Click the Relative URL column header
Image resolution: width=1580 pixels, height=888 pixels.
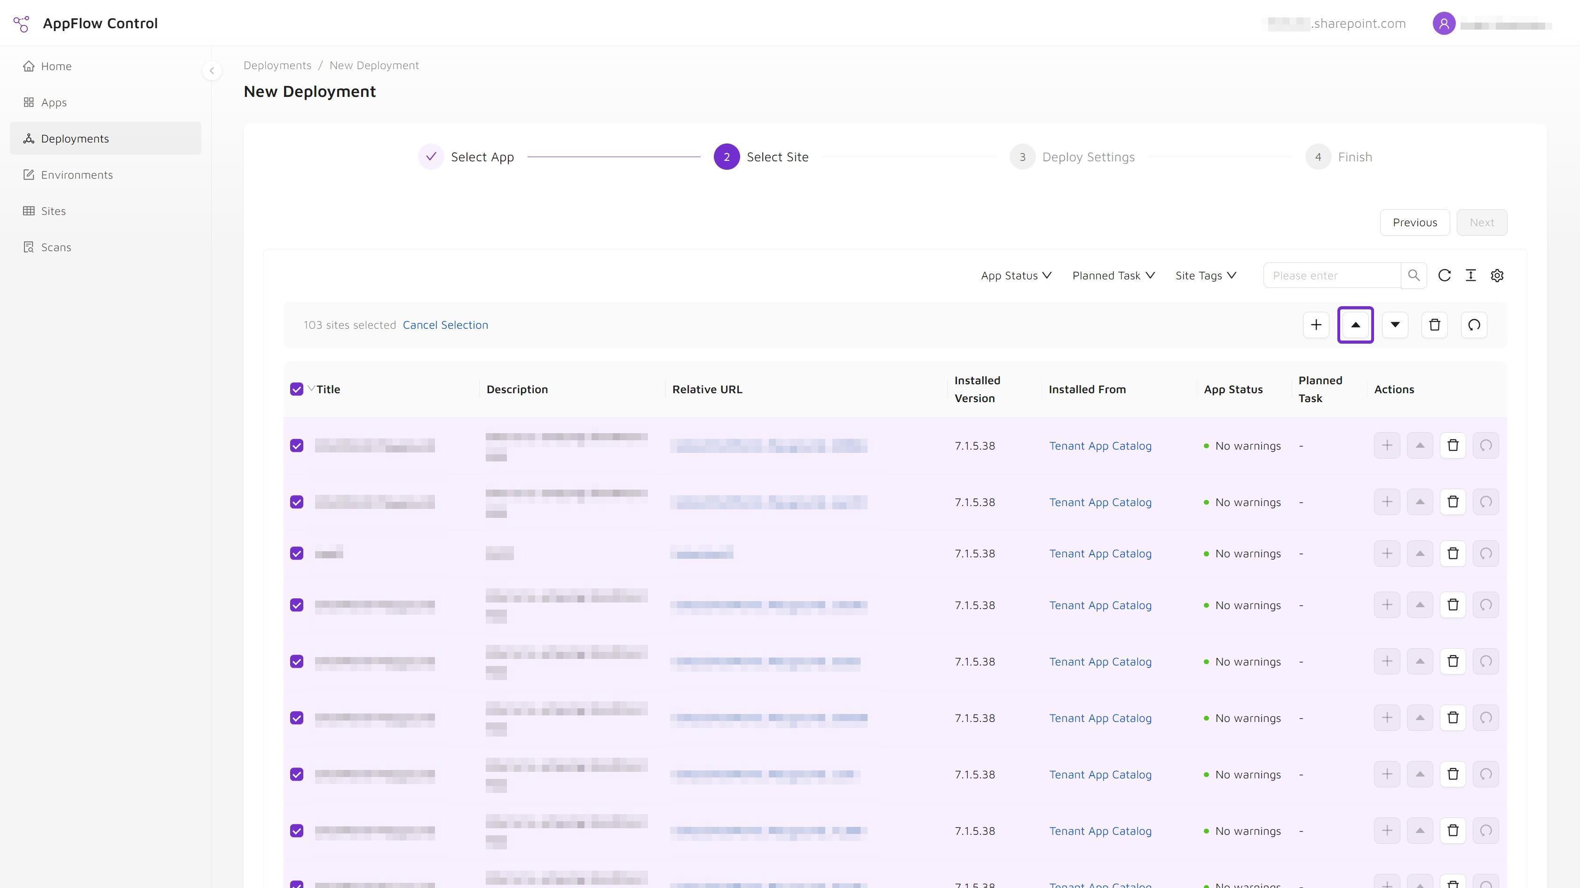tap(707, 390)
